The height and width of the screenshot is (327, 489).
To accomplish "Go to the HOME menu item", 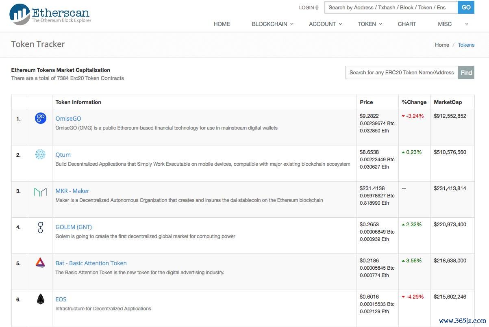I will coord(222,24).
